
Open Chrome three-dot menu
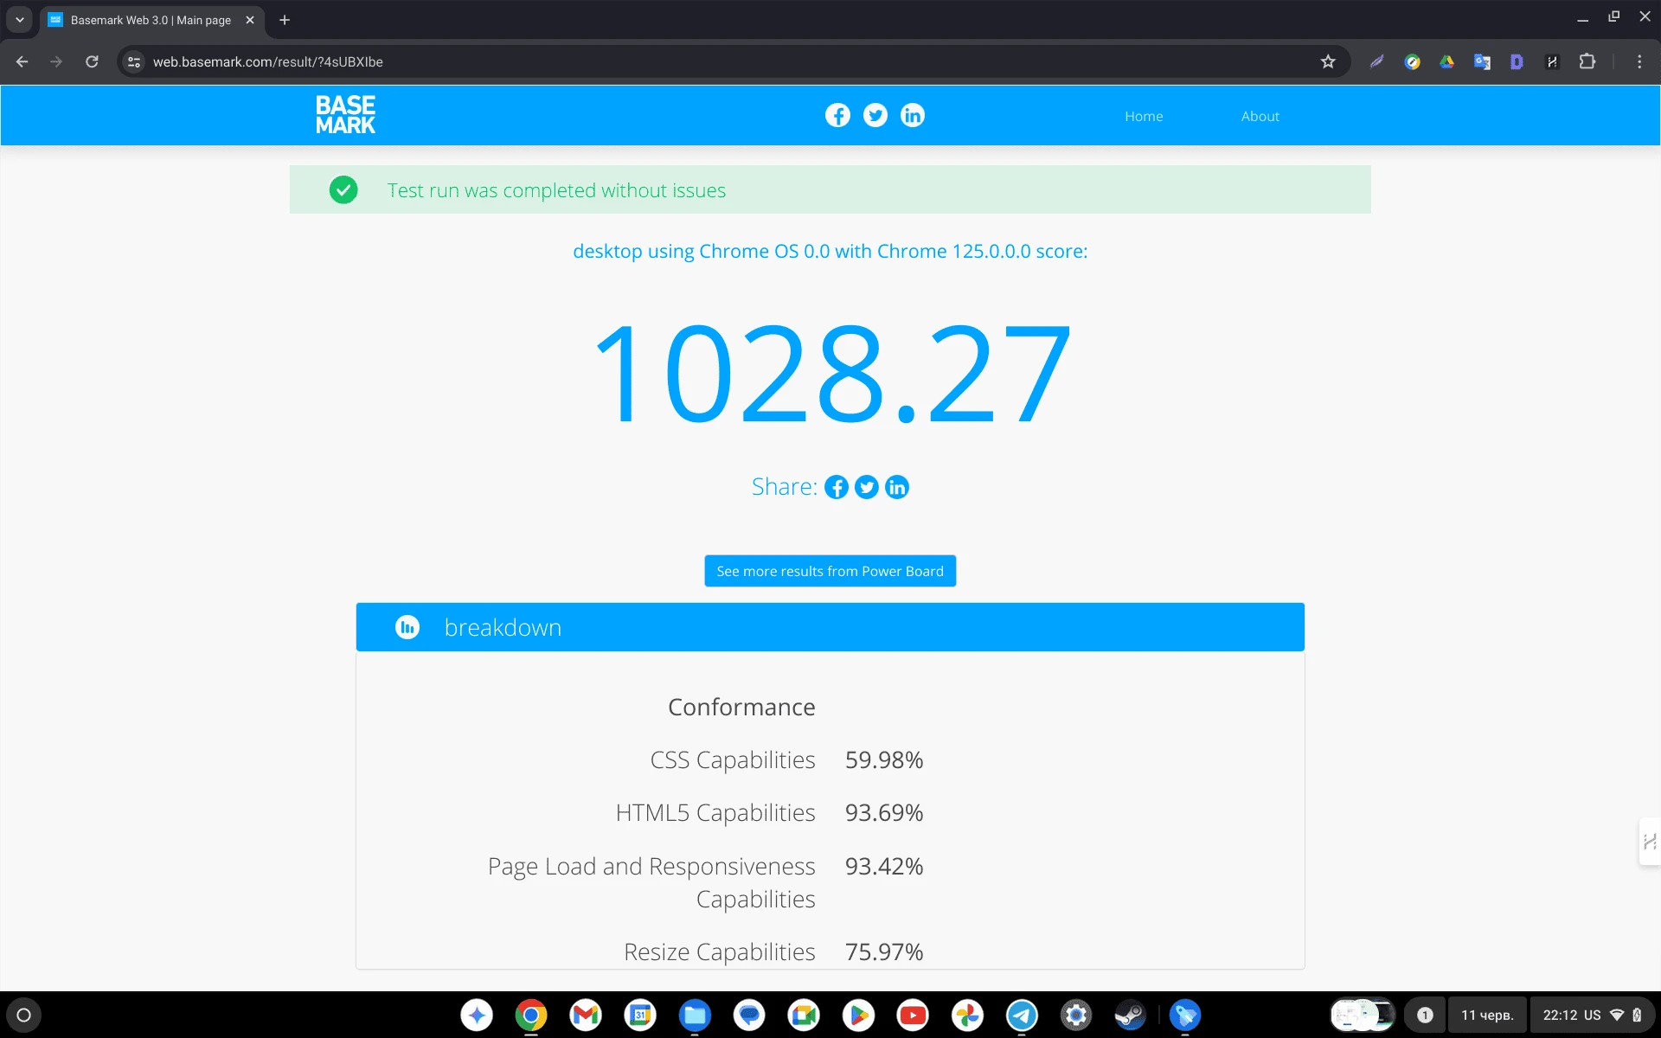point(1639,61)
